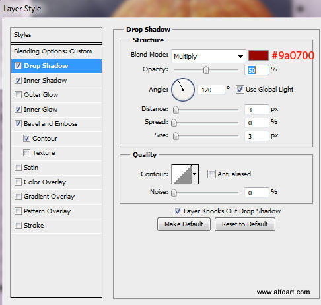Screen dimensions: 321x305
Task: Open the Gradient Overlay settings row
Action: 56,197
